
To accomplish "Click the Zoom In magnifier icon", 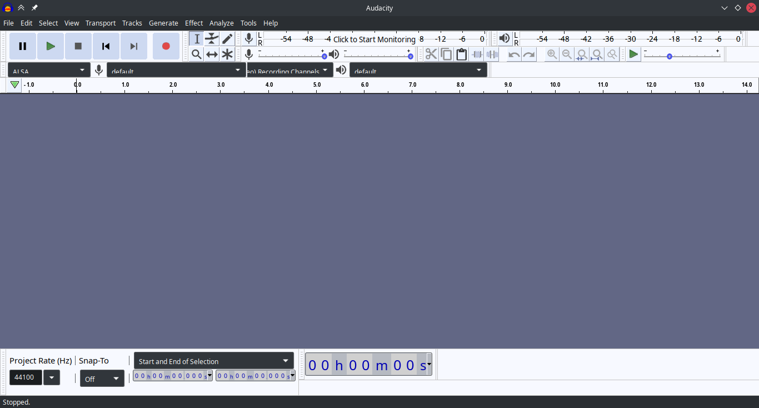I will tap(552, 54).
